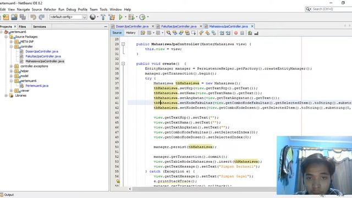Undo the last edit
This screenshot has width=352, height=198.
click(x=33, y=17)
